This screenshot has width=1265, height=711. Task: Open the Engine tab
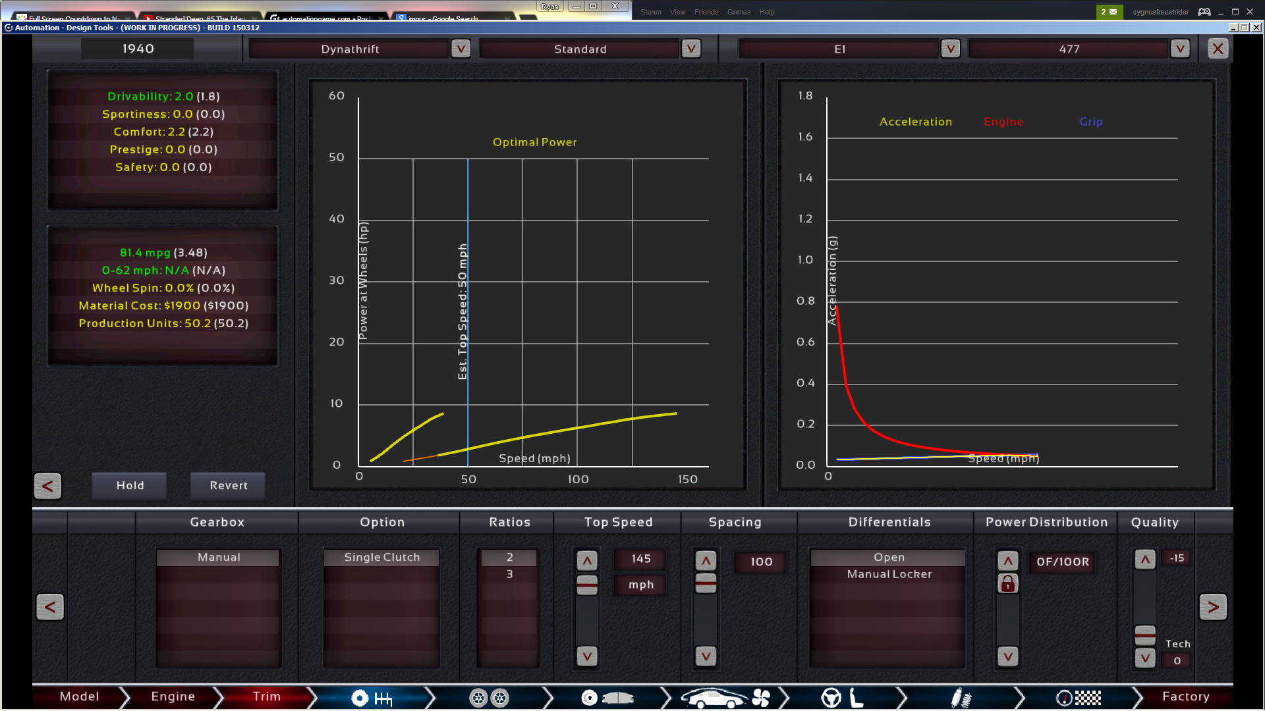(173, 697)
